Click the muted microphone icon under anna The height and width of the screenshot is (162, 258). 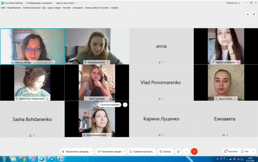pyautogui.click(x=163, y=62)
